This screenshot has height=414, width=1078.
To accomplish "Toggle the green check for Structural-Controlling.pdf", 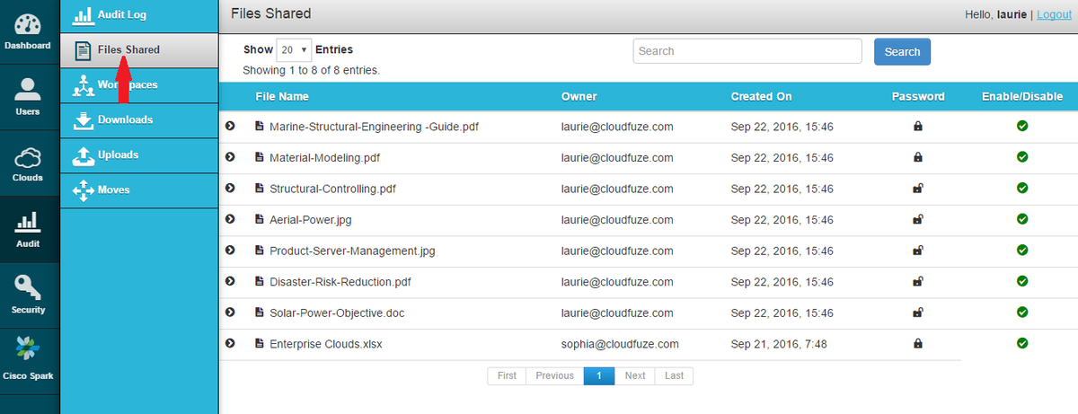I will (1022, 188).
